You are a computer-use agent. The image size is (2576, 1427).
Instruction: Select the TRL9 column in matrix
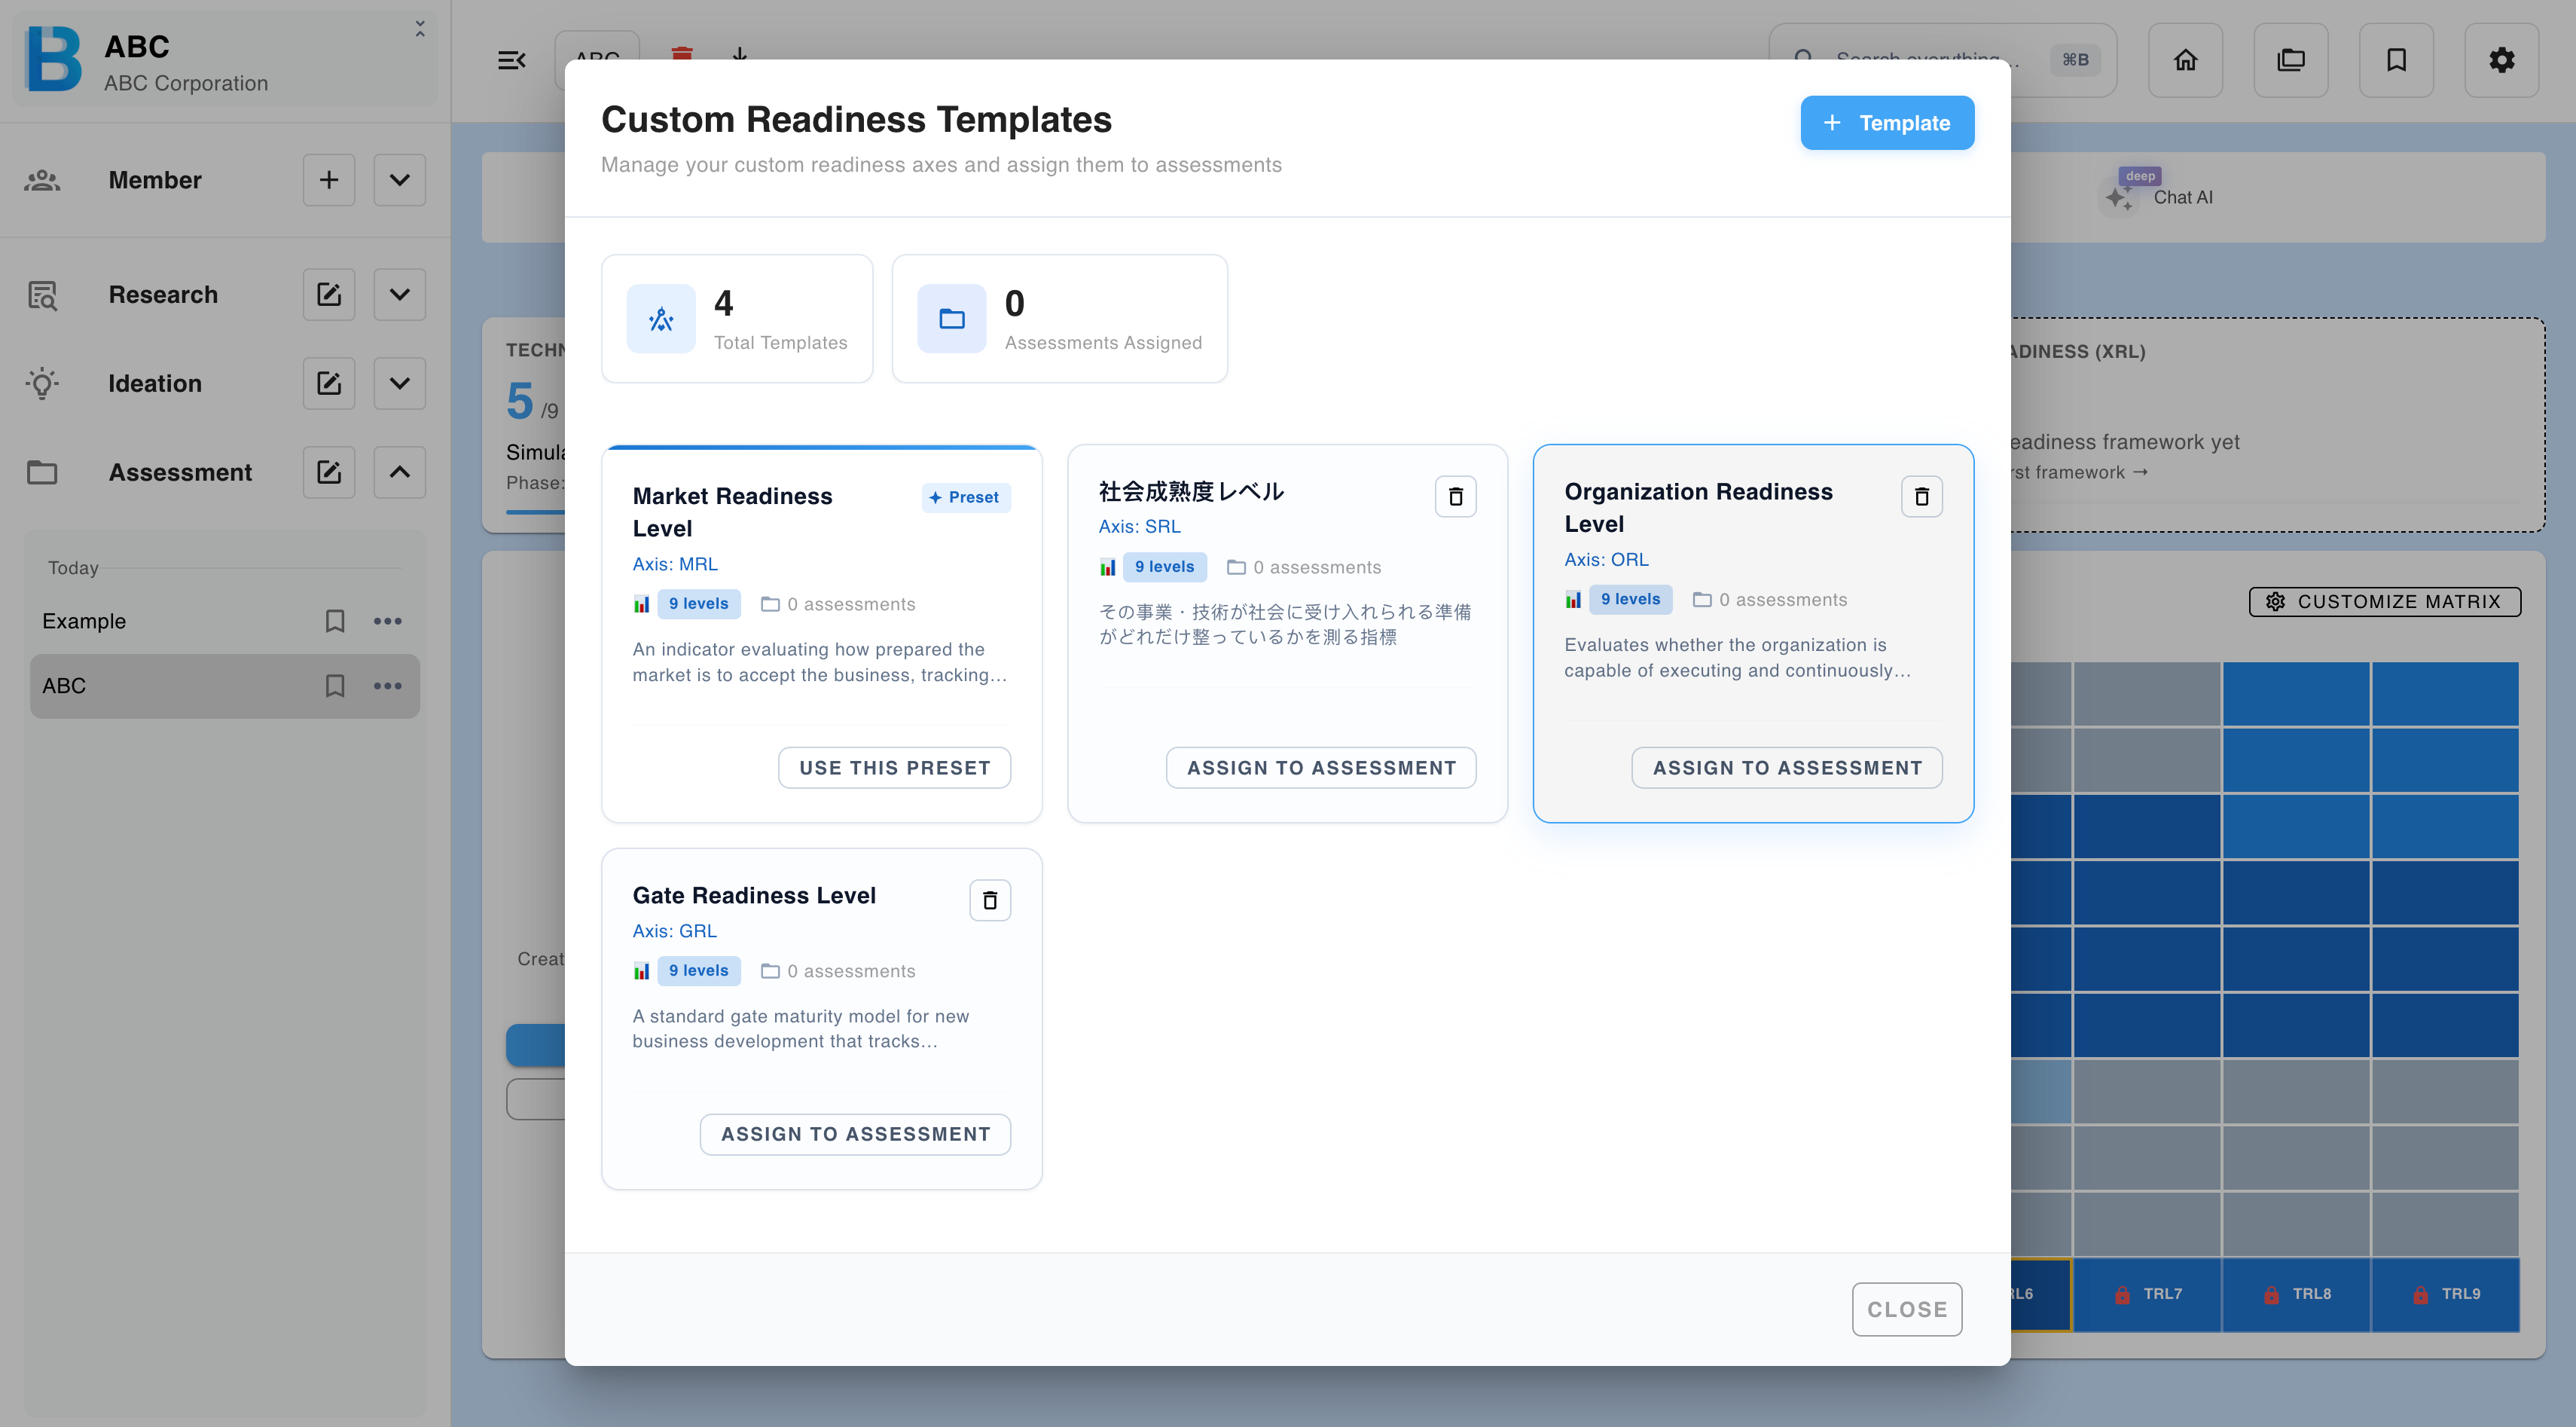click(2444, 1294)
